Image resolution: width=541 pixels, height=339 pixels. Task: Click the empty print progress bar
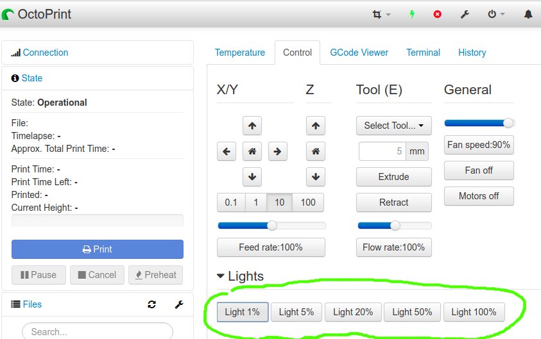pyautogui.click(x=98, y=220)
